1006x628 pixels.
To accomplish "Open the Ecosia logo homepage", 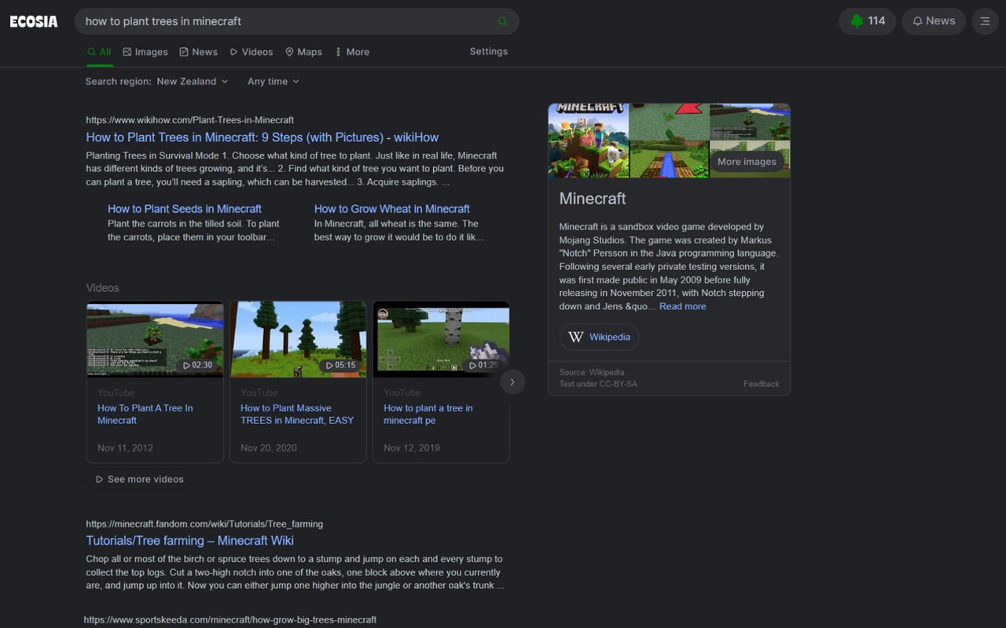I will coord(34,22).
